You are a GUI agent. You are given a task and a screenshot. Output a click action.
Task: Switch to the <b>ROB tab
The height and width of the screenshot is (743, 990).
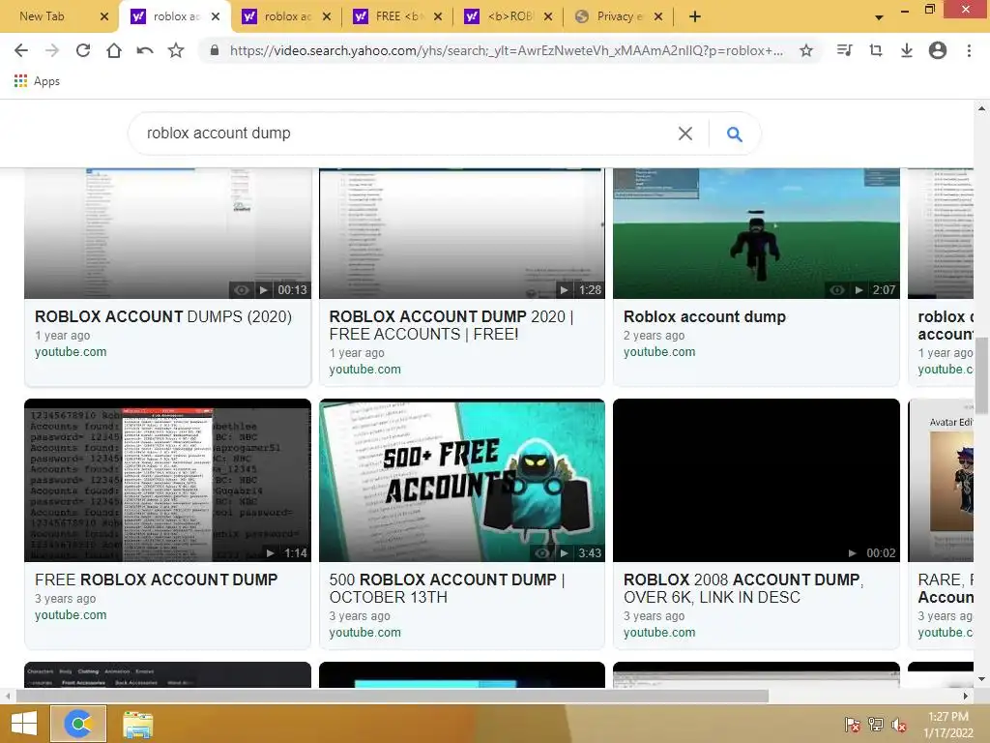(x=507, y=16)
